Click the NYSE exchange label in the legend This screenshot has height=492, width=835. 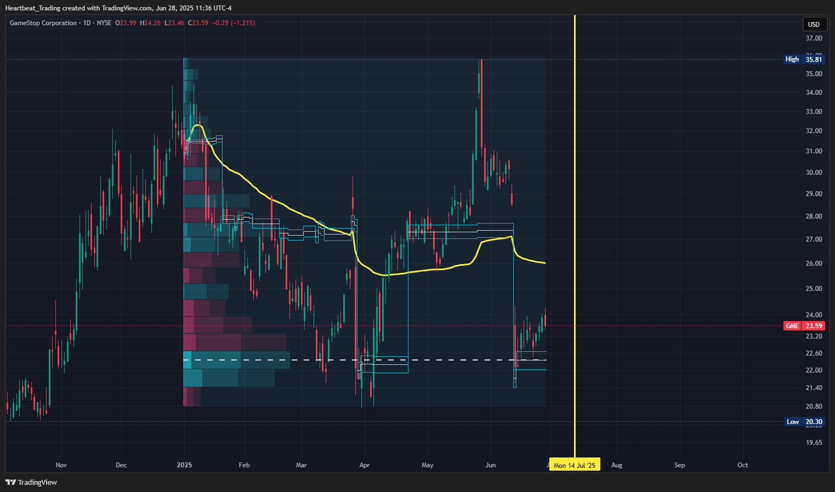pos(104,23)
